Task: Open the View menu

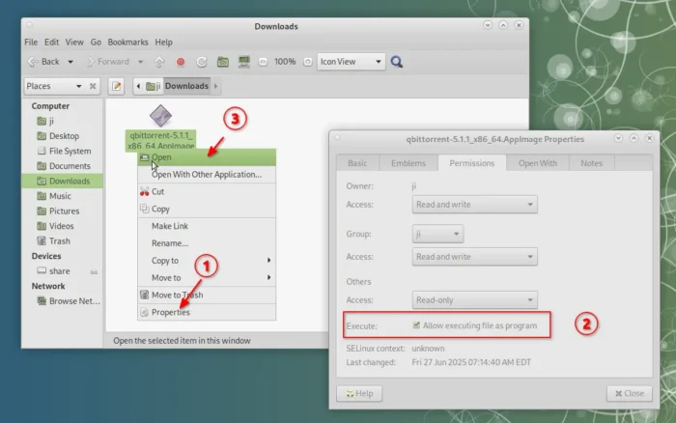Action: pyautogui.click(x=74, y=42)
